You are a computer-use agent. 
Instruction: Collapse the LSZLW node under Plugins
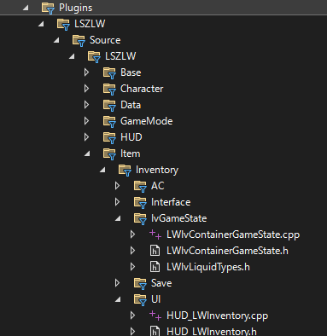(41, 24)
